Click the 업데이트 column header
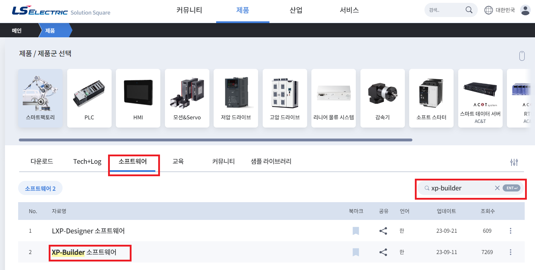The image size is (535, 270). coord(446,211)
